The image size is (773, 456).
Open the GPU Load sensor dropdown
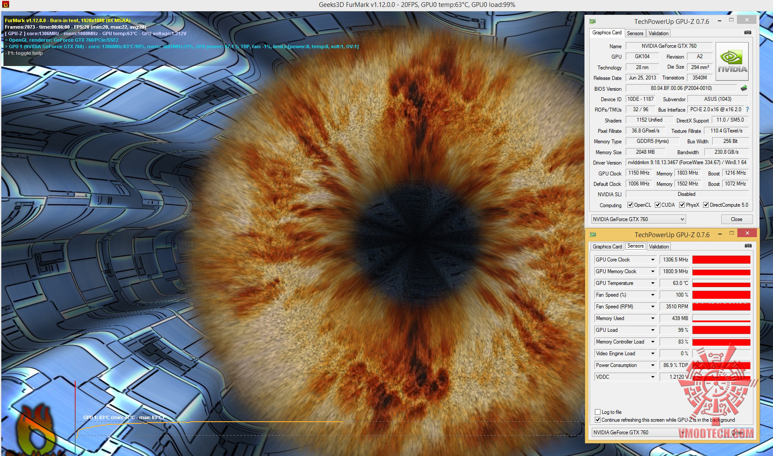(653, 330)
